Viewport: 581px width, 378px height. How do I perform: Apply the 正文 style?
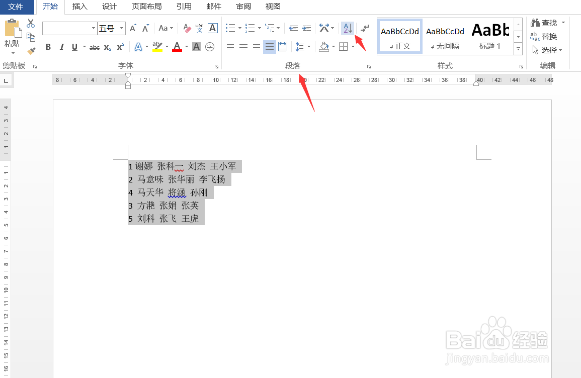[x=400, y=37]
